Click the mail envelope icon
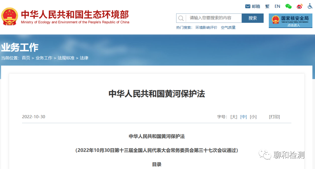The height and width of the screenshot is (169, 315). [x=248, y=6]
